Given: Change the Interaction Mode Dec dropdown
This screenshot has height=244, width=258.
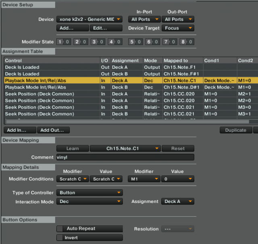Looking at the screenshot, I should click(89, 202).
